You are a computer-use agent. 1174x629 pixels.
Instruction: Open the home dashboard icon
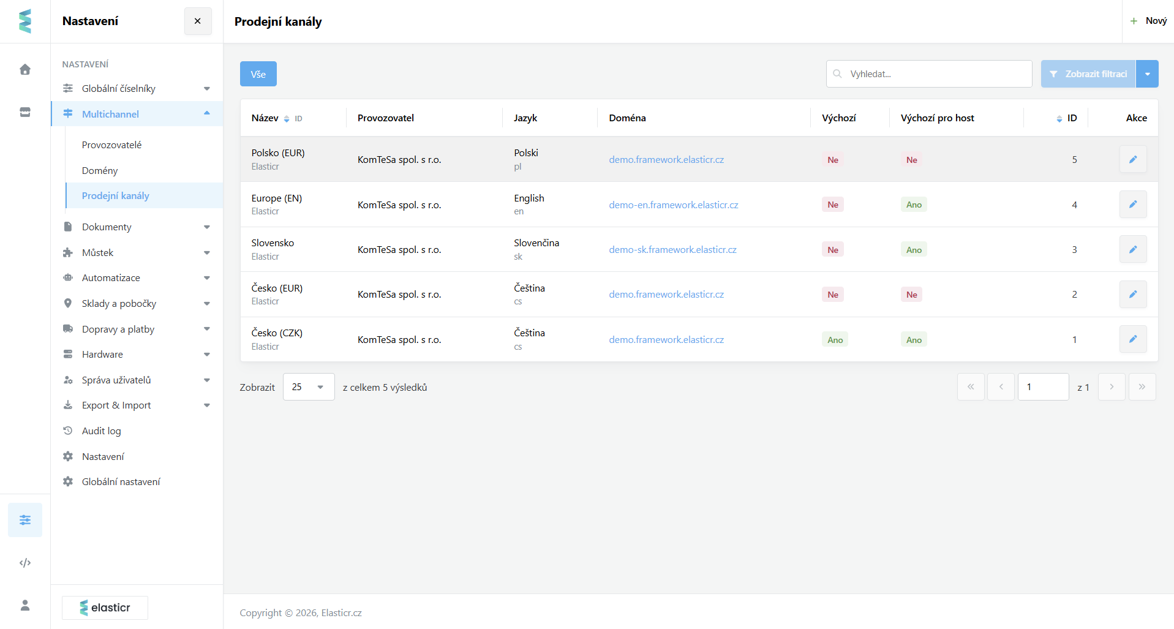coord(25,69)
